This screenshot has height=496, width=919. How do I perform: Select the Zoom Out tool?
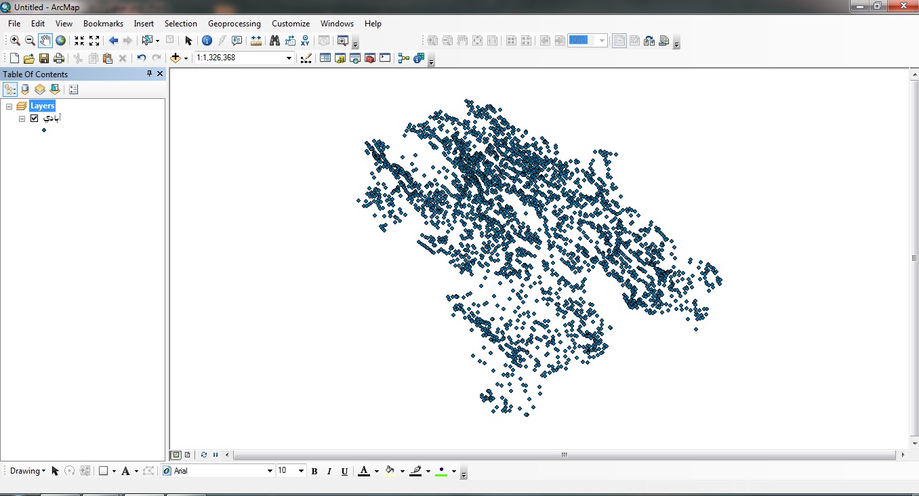point(30,41)
